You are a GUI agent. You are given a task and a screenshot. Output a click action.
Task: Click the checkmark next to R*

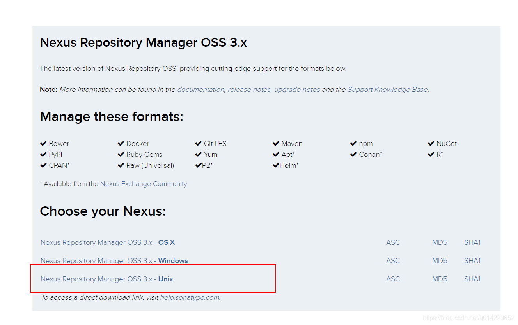(x=431, y=155)
